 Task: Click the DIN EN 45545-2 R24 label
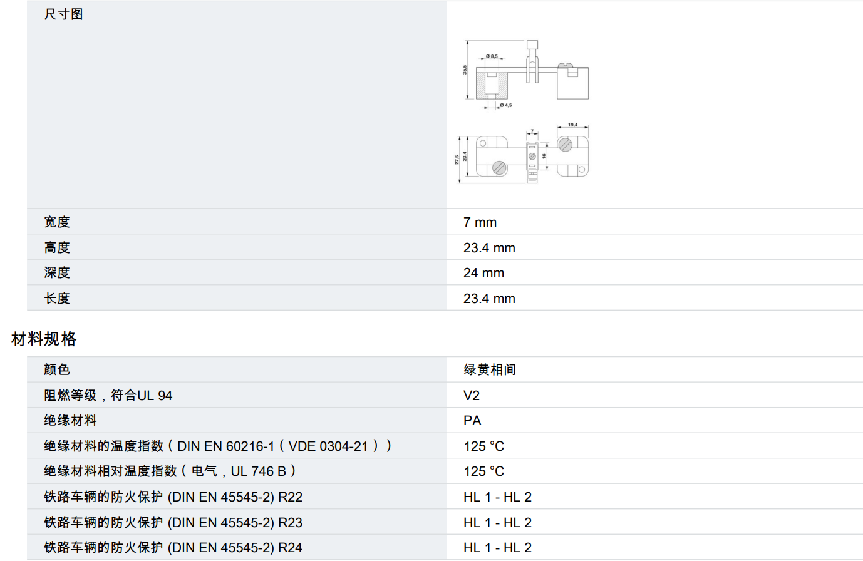pyautogui.click(x=173, y=548)
